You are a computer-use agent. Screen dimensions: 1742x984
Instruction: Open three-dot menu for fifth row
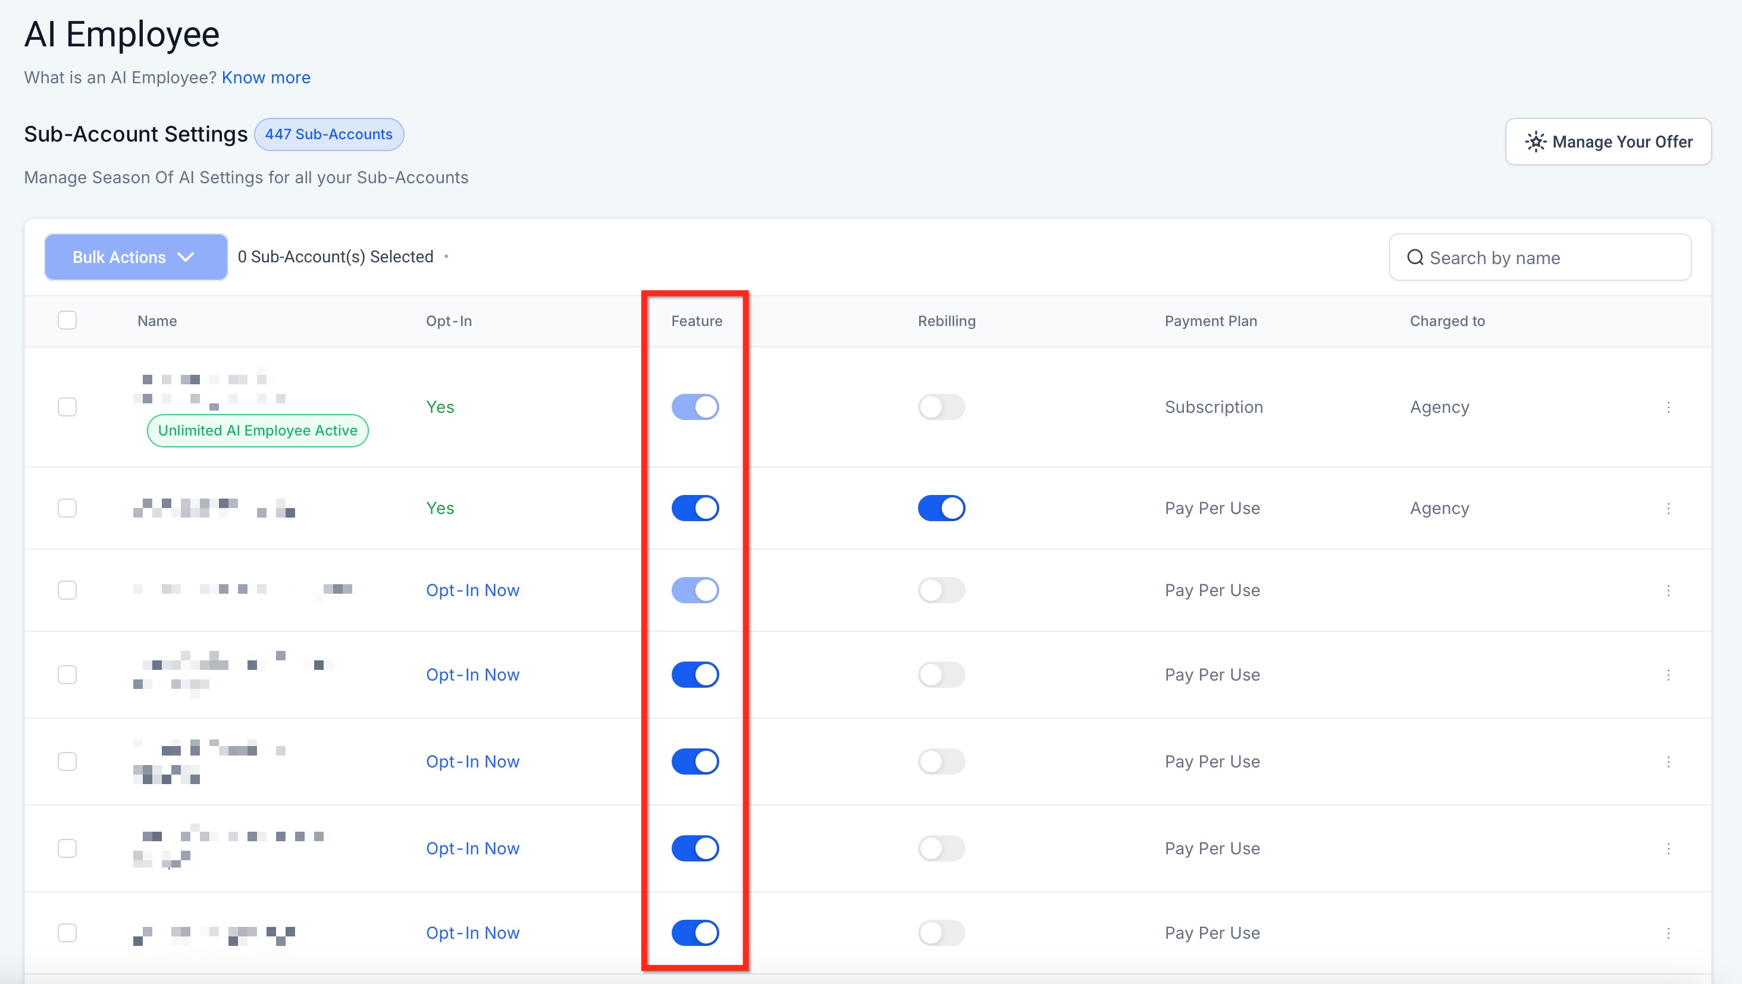(1668, 761)
